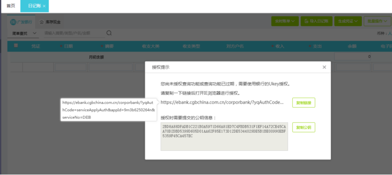Close the 日记账 tab with its x icon
This screenshot has width=392, height=175.
pos(44,6)
